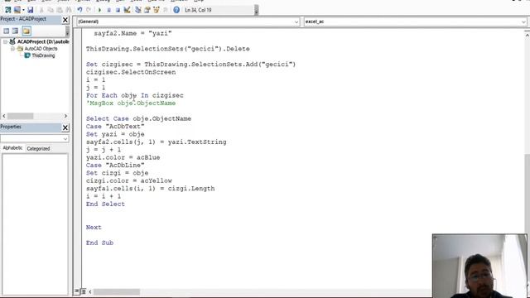
Task: Select ACADProject in the project tree
Action: (x=43, y=41)
